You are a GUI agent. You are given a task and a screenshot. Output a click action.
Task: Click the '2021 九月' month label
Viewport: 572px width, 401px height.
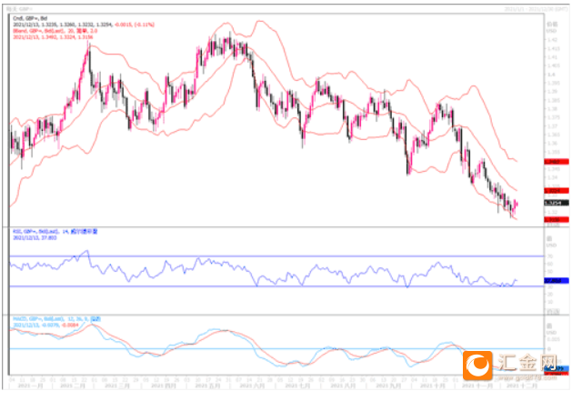click(389, 386)
